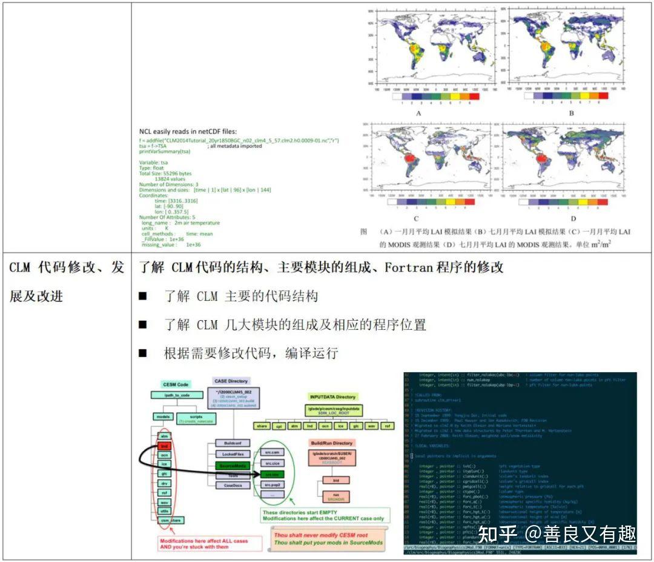
Task: Click the csm_share box
Action: [171, 520]
